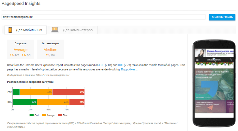Click the 2.7s DCL value
Viewport: 238px width, 131px height.
coord(26,55)
